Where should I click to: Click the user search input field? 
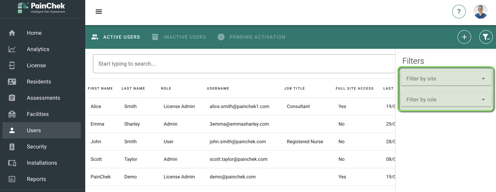[244, 64]
